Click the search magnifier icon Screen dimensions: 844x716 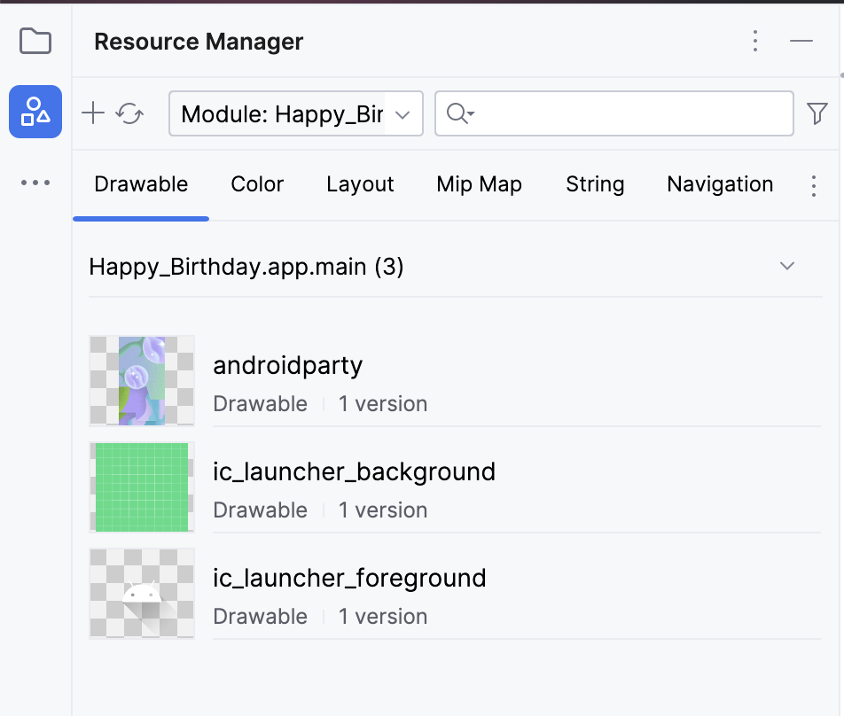pyautogui.click(x=459, y=113)
